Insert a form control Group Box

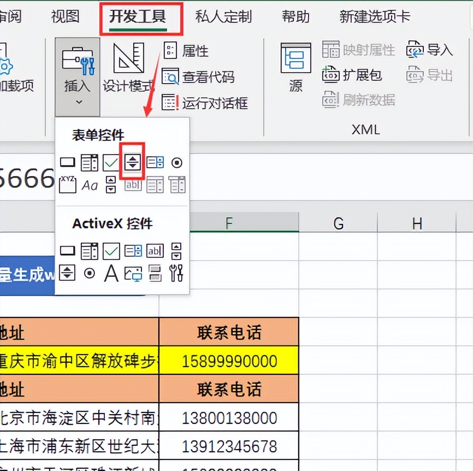click(68, 184)
